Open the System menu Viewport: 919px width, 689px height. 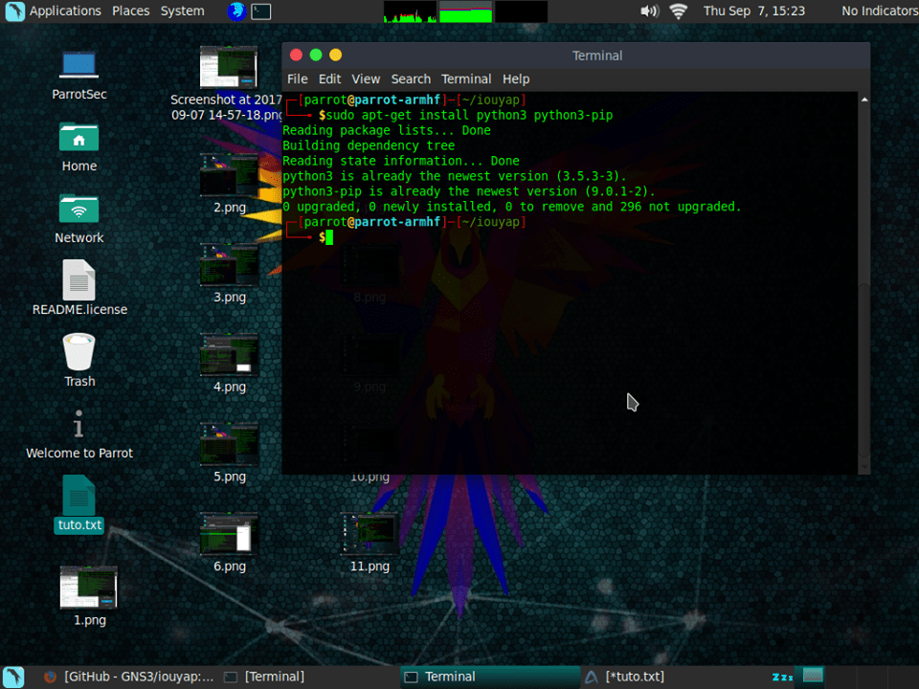coord(182,11)
